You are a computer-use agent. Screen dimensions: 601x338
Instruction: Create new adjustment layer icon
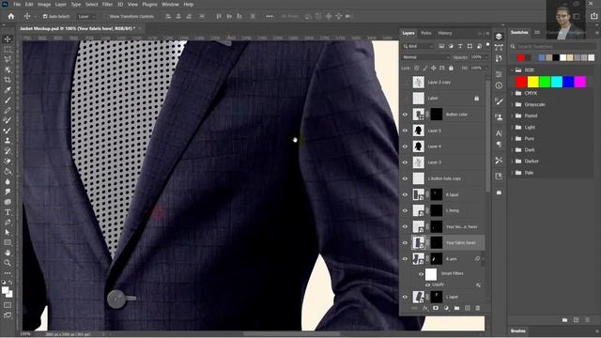446,308
